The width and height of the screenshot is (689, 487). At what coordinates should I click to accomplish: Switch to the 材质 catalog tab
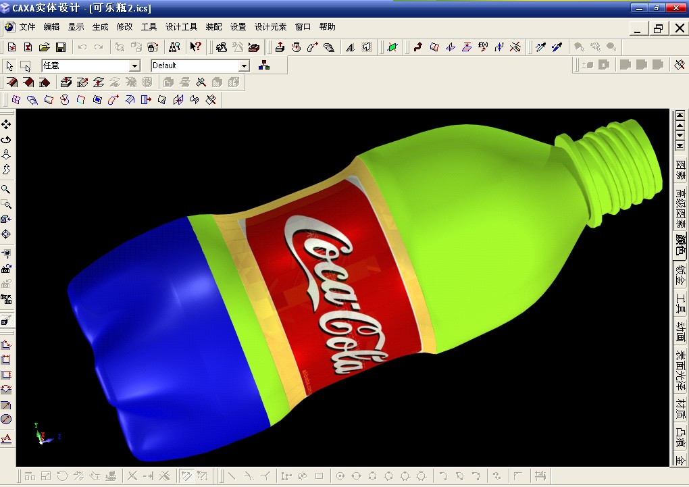[680, 409]
